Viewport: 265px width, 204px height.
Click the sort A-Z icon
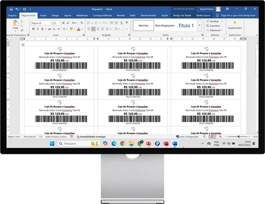coord(121,22)
